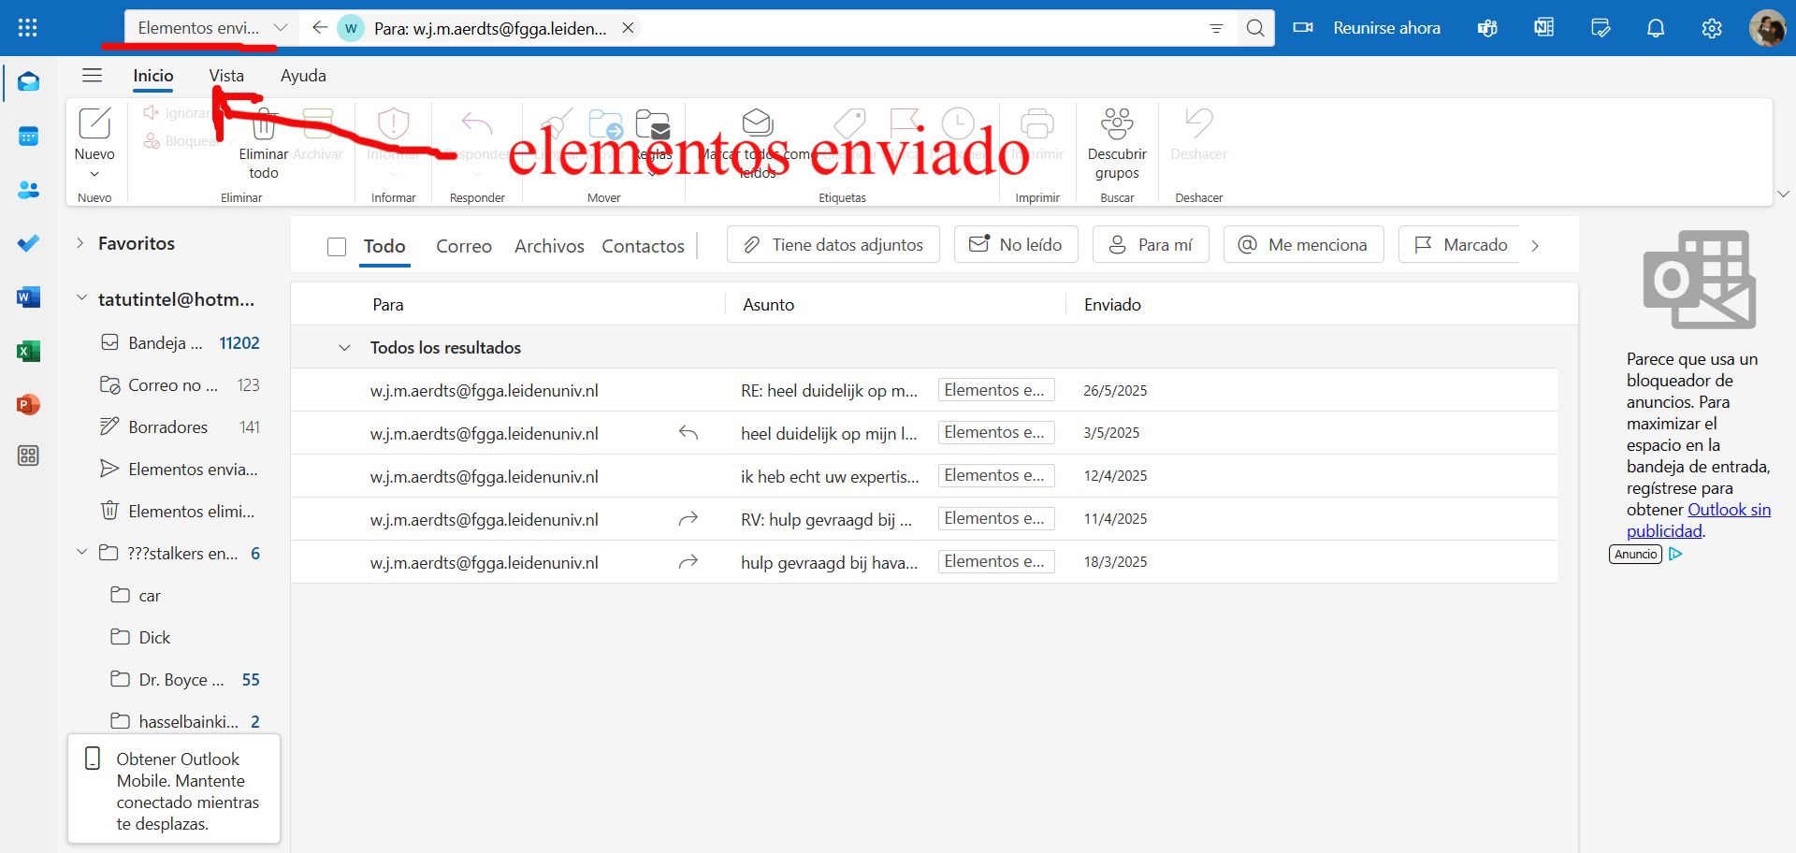Switch to the Vista ribbon tab
The height and width of the screenshot is (853, 1796).
point(226,76)
